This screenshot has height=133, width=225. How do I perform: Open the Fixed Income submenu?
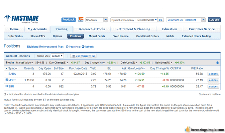click(121, 36)
